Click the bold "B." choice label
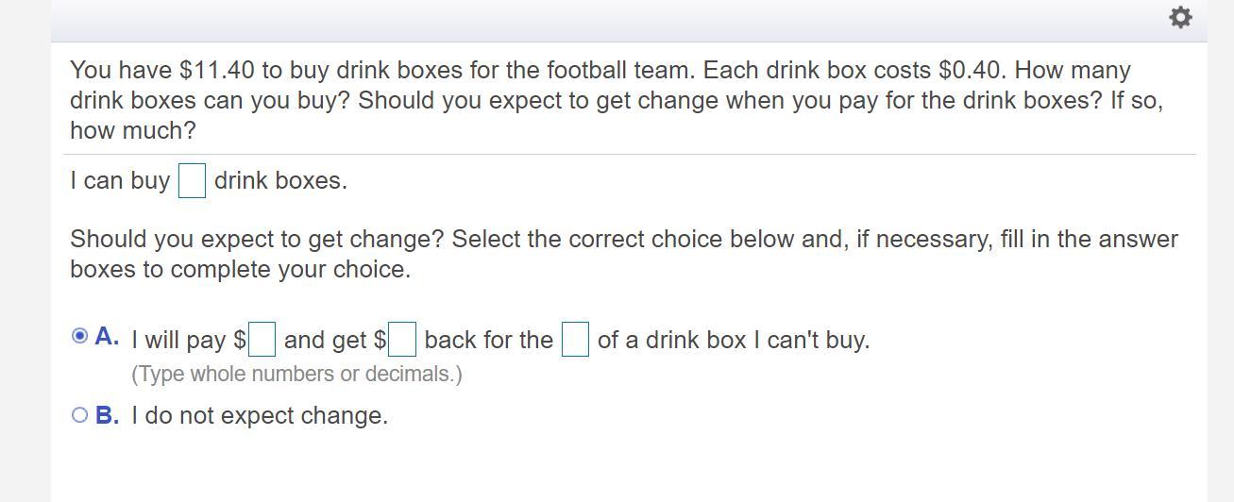 coord(107,416)
